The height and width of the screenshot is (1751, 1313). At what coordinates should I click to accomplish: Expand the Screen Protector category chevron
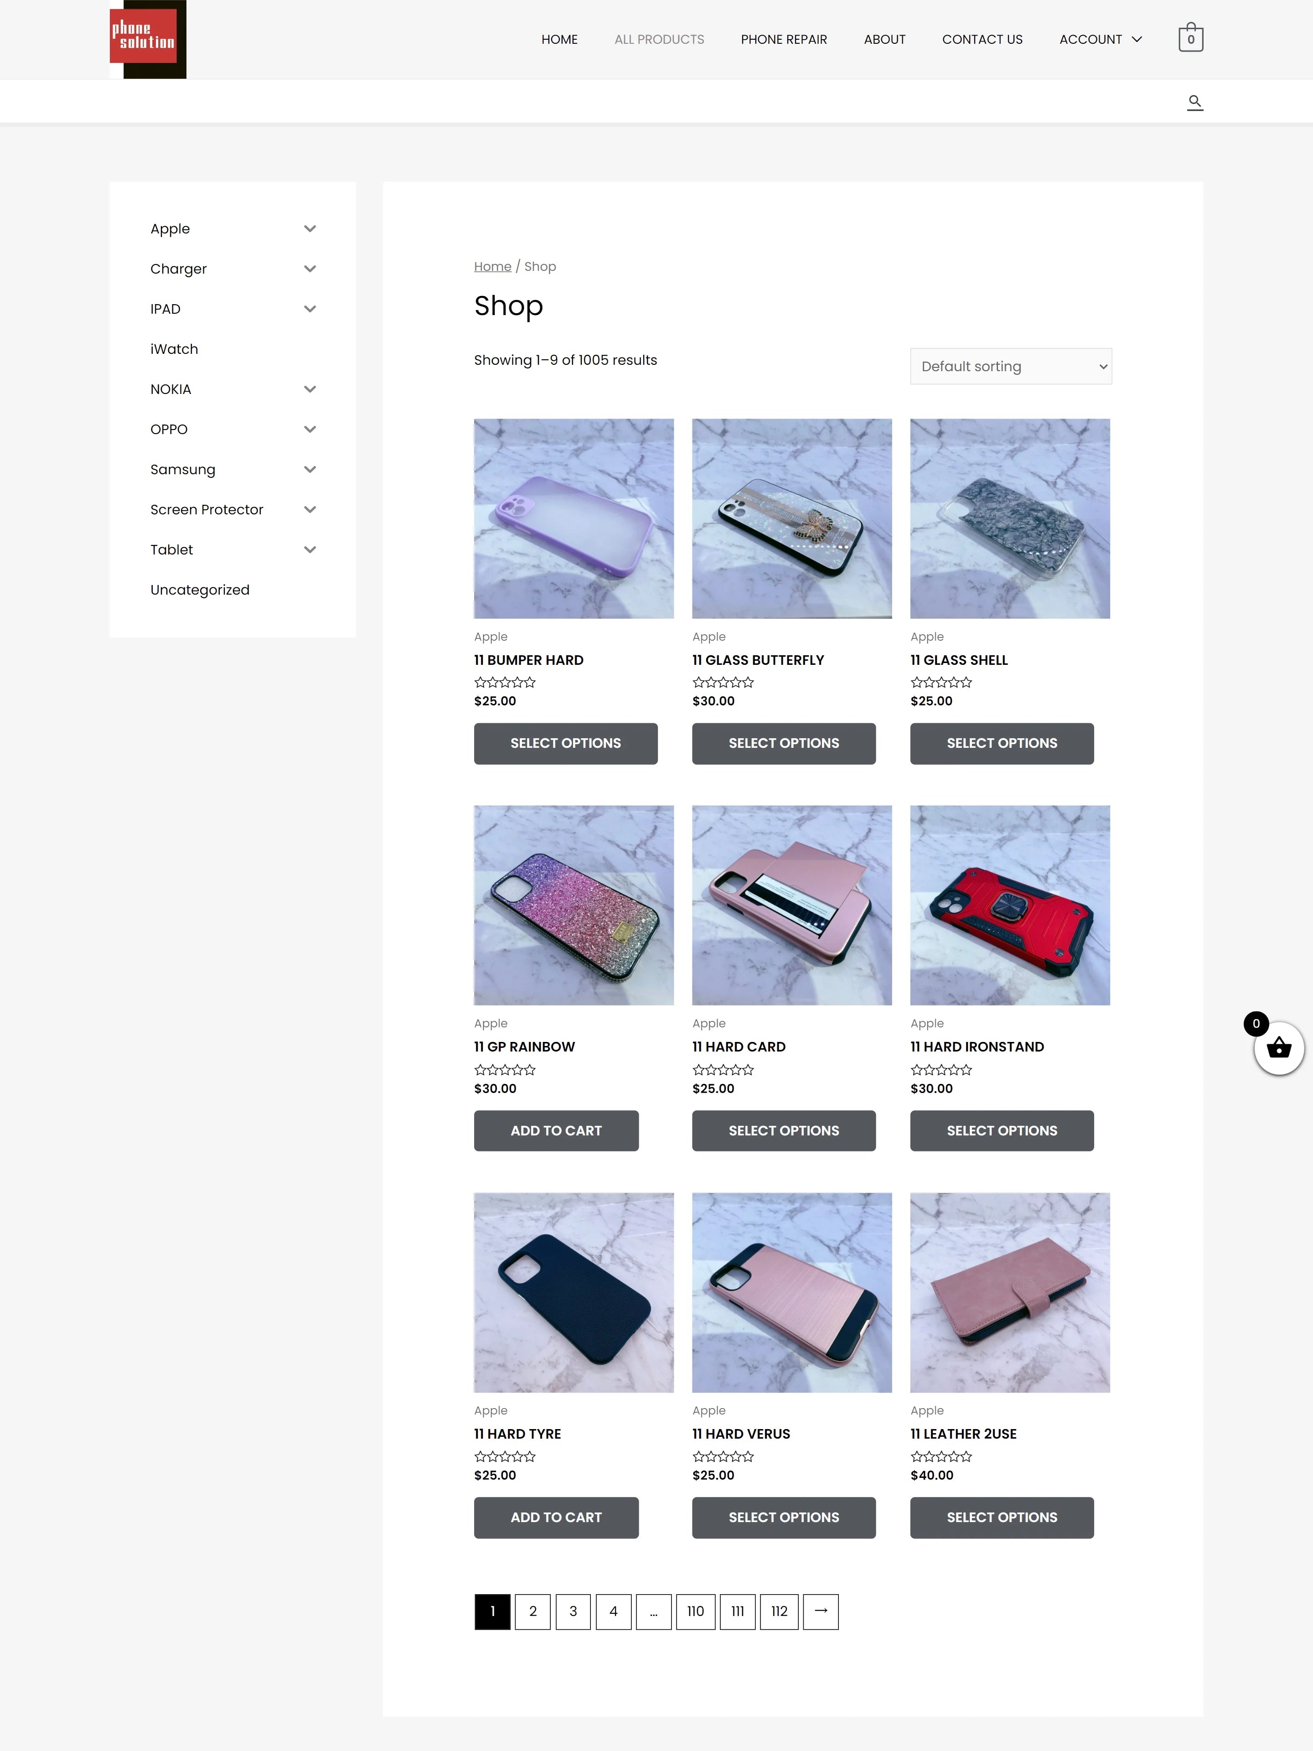tap(310, 510)
